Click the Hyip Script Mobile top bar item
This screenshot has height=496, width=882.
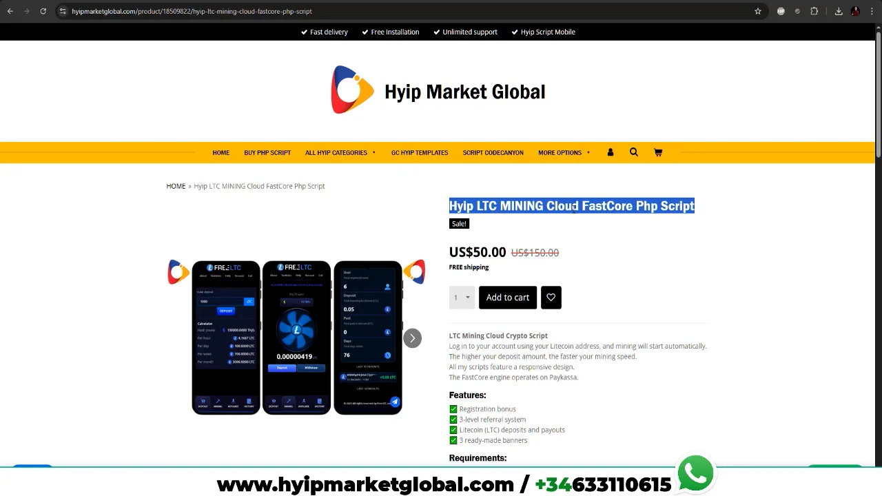coord(543,32)
